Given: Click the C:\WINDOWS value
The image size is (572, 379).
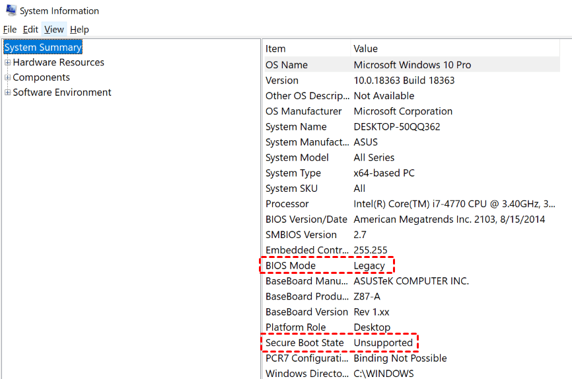Looking at the screenshot, I should [x=384, y=374].
